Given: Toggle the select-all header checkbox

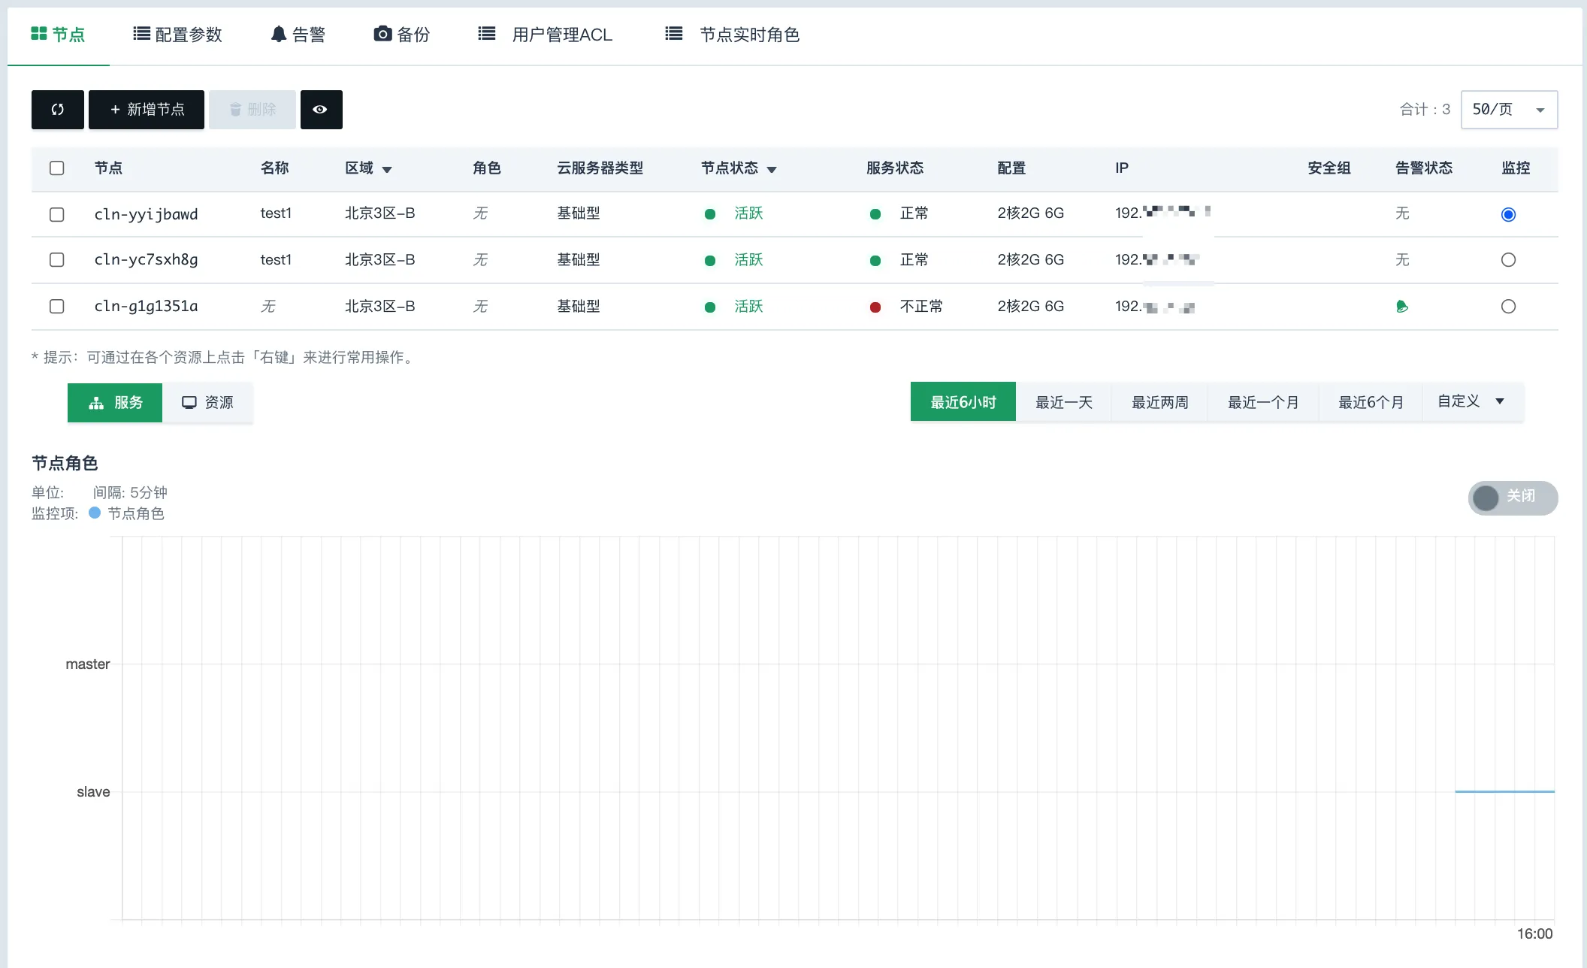Looking at the screenshot, I should click(56, 168).
